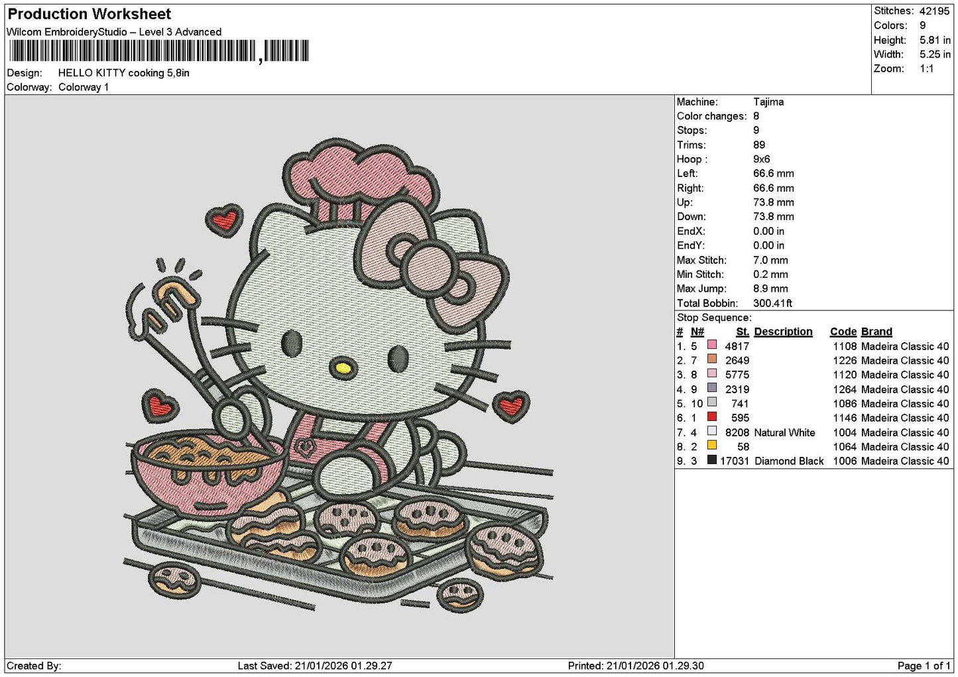
Task: Click the Stitches value 42195
Action: click(x=934, y=11)
